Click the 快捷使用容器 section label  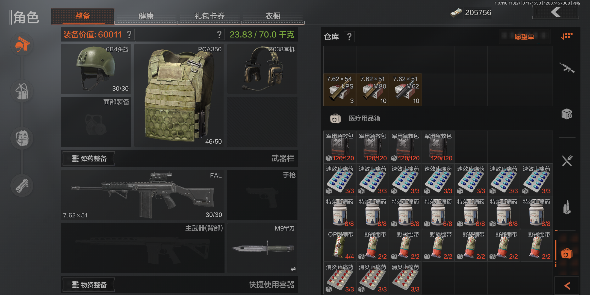[271, 285]
